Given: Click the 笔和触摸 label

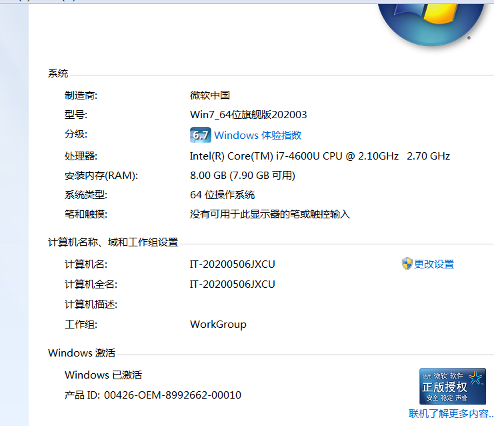Looking at the screenshot, I should point(86,214).
